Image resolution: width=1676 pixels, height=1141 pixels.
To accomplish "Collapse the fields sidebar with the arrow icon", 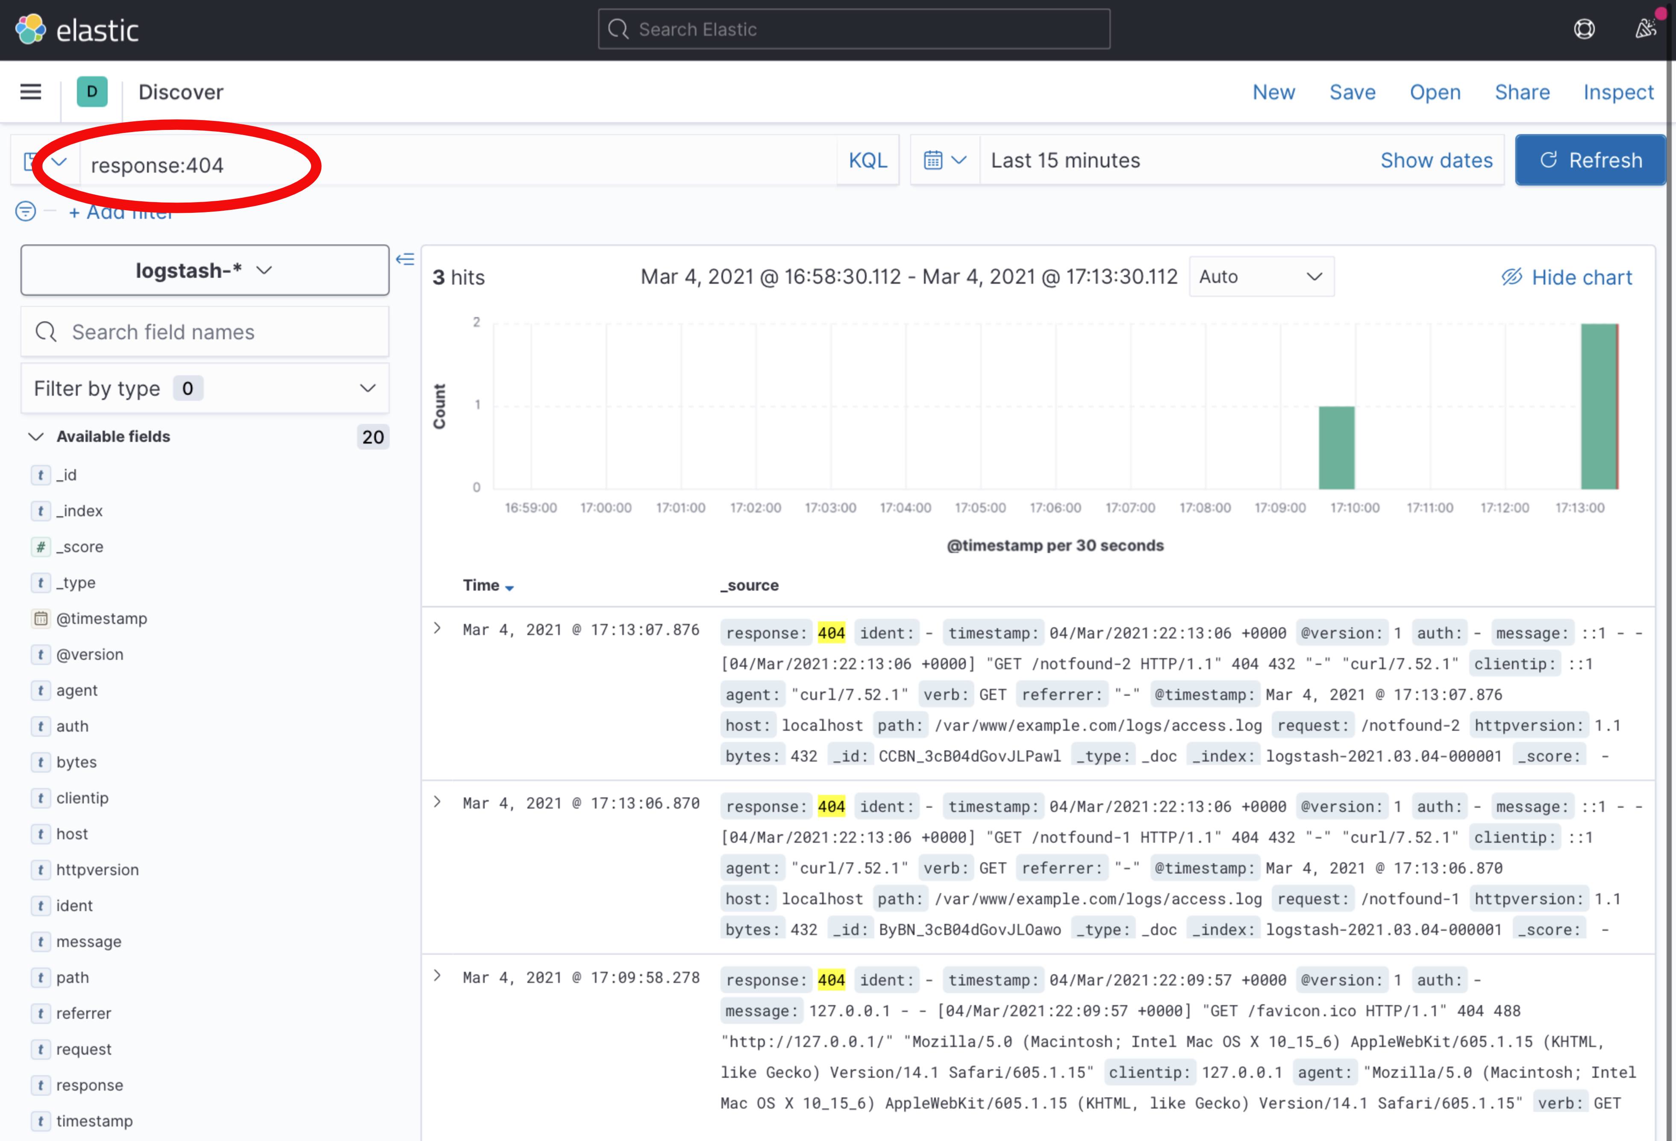I will pyautogui.click(x=406, y=259).
